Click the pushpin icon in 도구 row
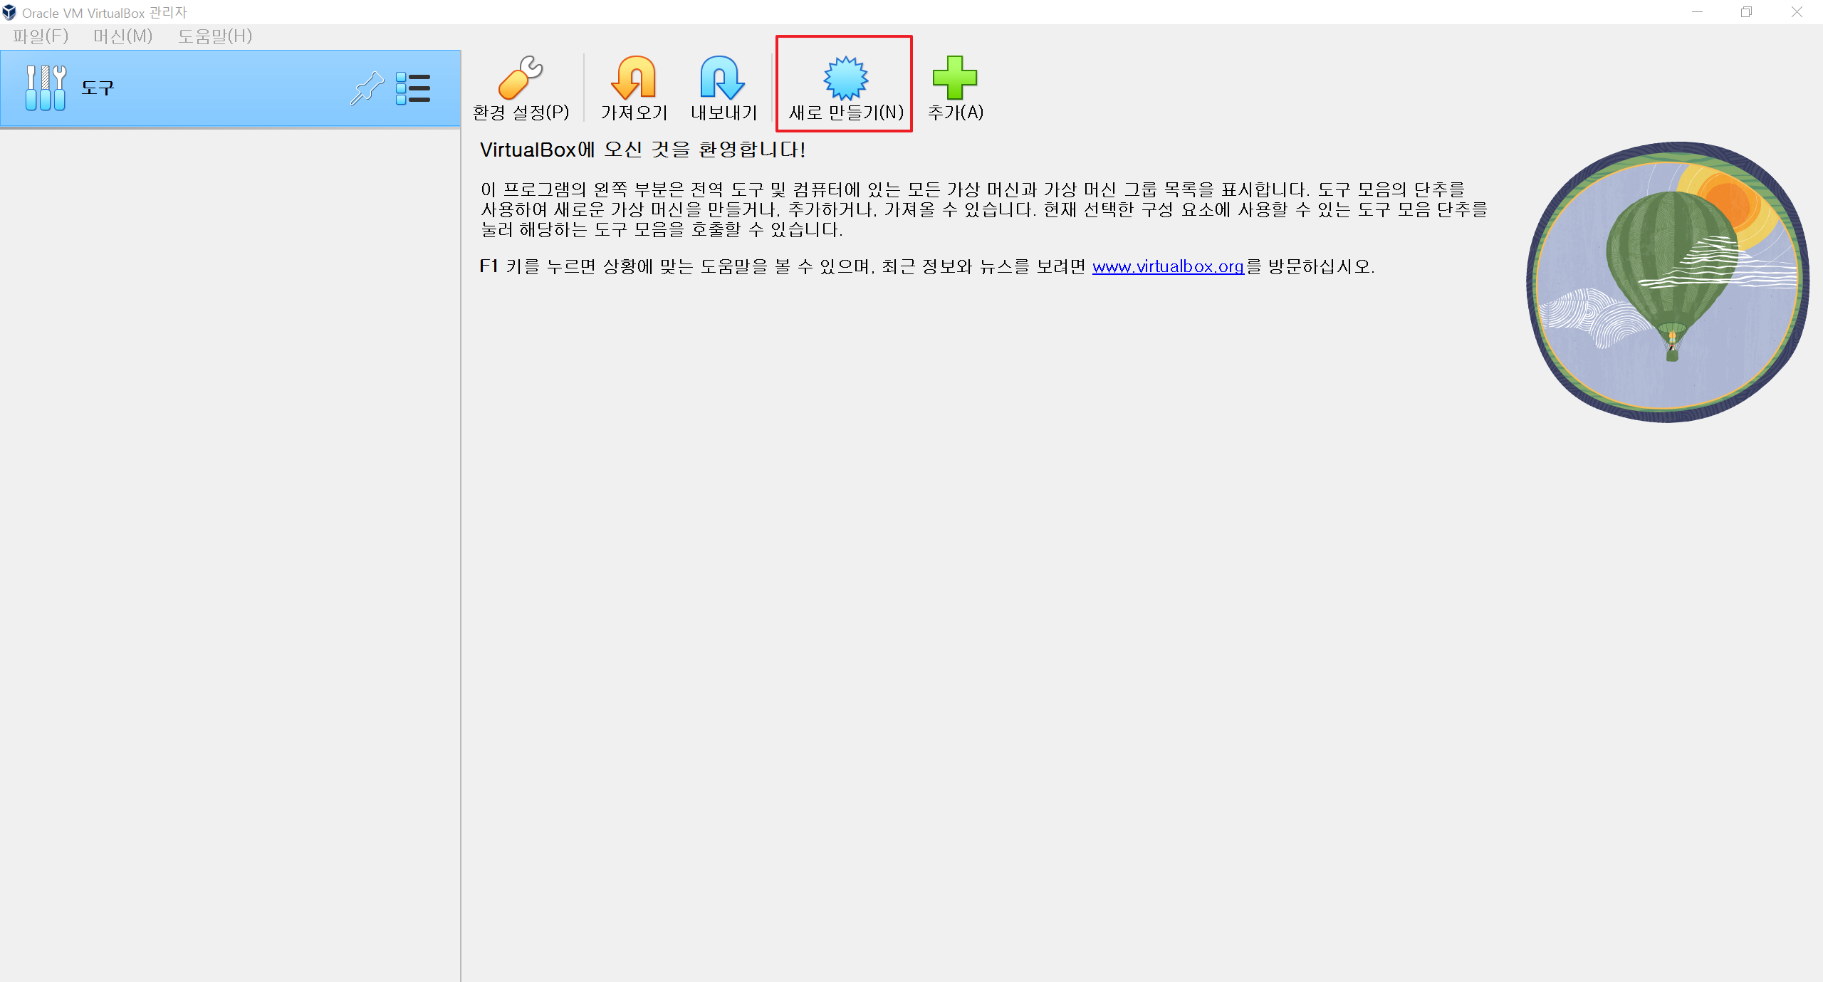The image size is (1823, 982). pyautogui.click(x=367, y=89)
